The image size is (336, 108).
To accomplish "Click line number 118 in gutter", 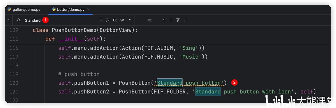I will click(14, 66).
